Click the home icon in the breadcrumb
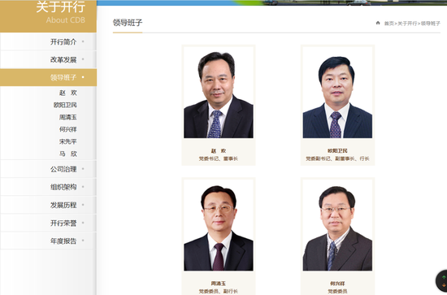 point(378,23)
